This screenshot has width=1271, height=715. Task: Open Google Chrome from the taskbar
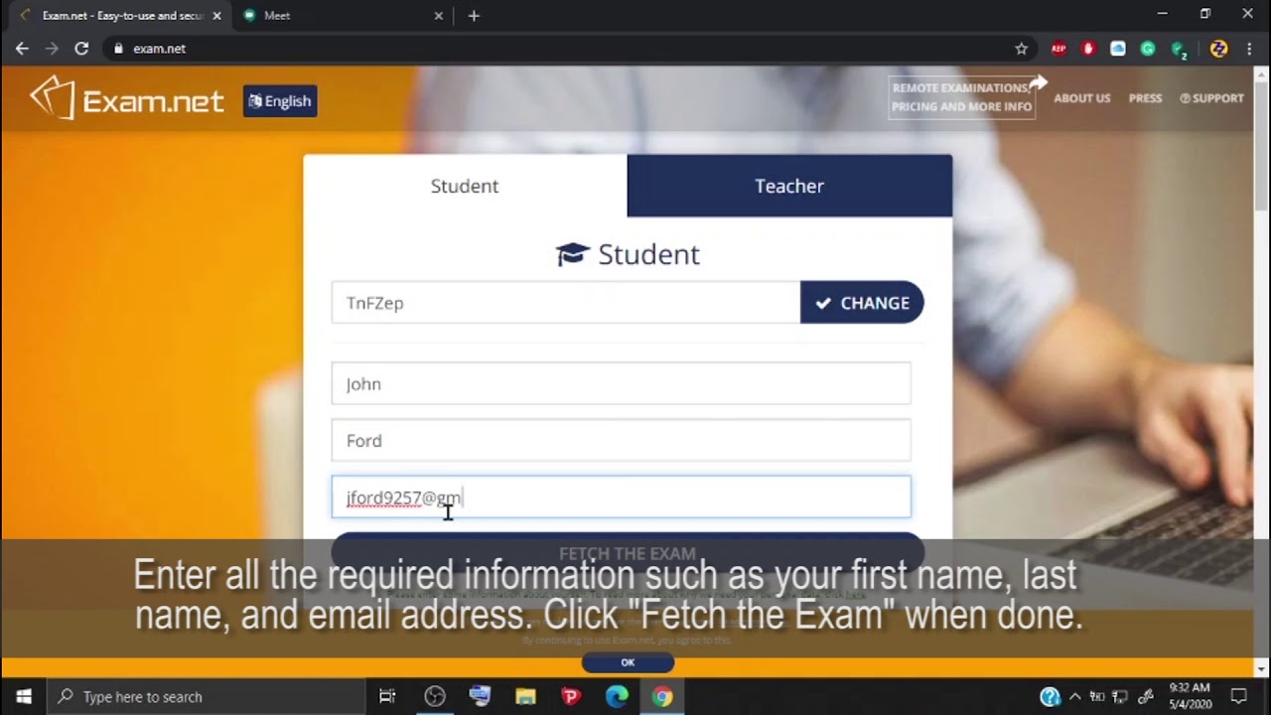tap(662, 696)
